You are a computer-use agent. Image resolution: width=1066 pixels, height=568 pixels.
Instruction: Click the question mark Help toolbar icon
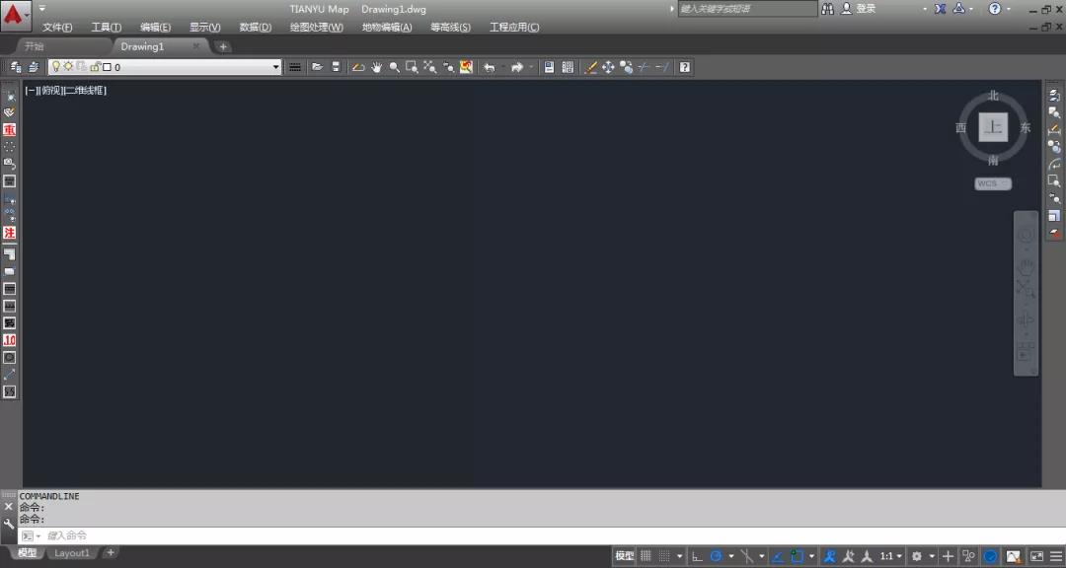(x=685, y=67)
